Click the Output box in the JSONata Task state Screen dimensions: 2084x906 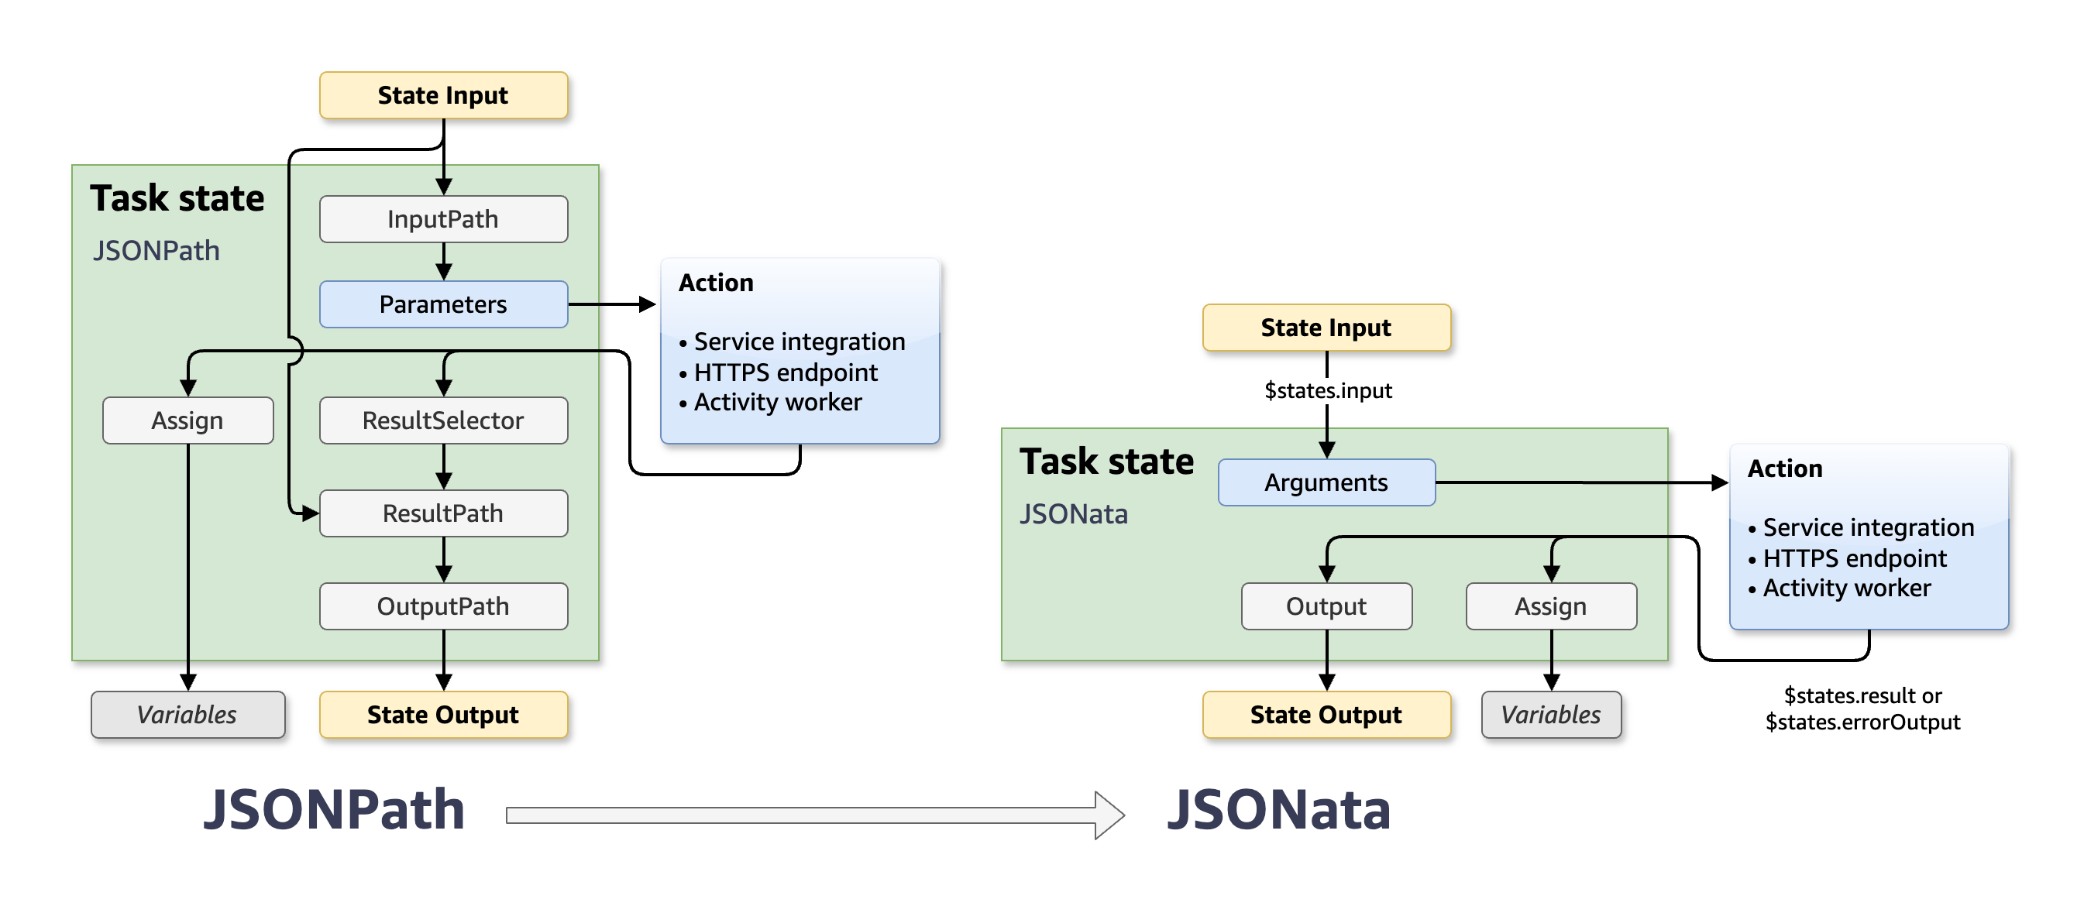tap(1327, 606)
